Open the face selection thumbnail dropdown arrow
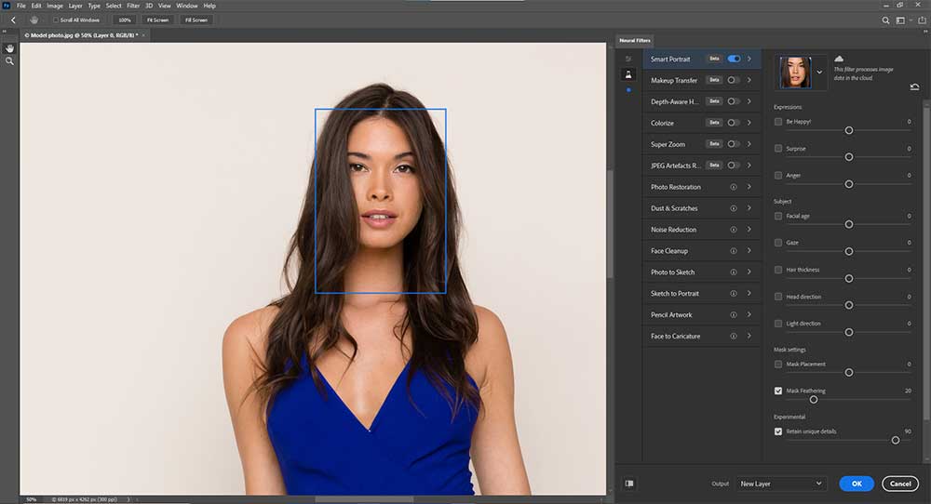Screen dimensions: 931x504 pyautogui.click(x=819, y=73)
